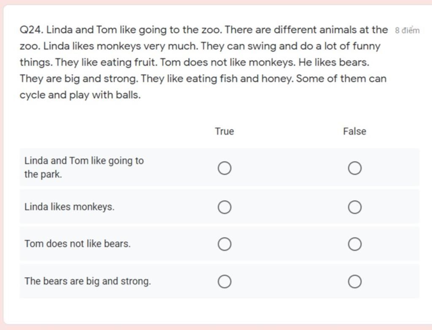Choose True for 'Tom does not like bears.'
Viewport: 432px width, 330px height.
click(x=224, y=244)
